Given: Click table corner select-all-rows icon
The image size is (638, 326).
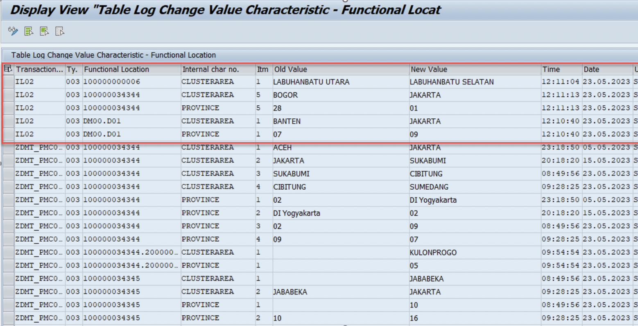Looking at the screenshot, I should [x=8, y=69].
